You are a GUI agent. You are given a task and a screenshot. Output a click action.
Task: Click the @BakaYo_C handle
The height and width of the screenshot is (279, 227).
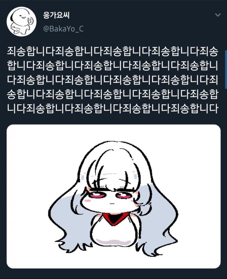coord(63,29)
